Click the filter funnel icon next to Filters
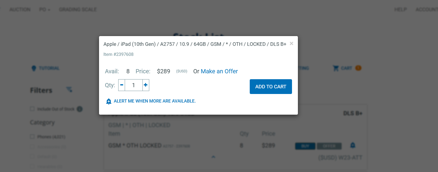This screenshot has width=438, height=172. click(69, 90)
